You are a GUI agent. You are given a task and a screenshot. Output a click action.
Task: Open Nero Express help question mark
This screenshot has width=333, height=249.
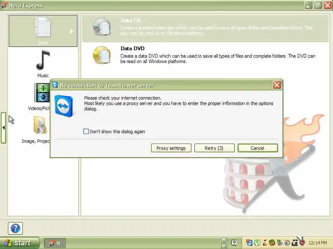pyautogui.click(x=15, y=228)
